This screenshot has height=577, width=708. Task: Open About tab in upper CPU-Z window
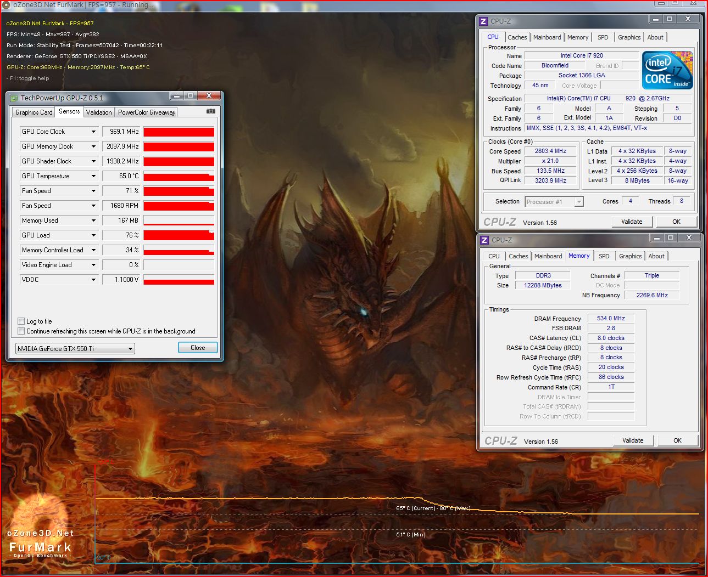tap(655, 37)
